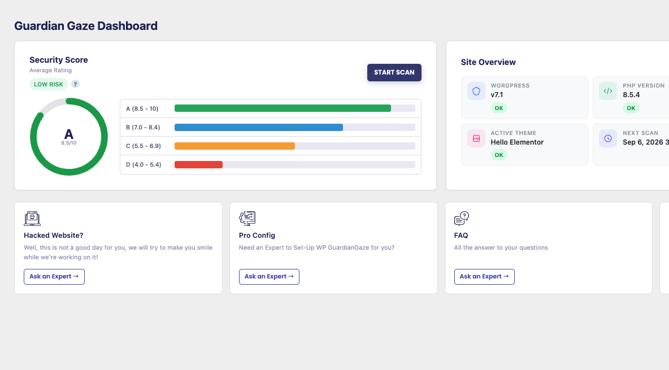Click the C (5.5 - 6.9) label

(x=144, y=146)
